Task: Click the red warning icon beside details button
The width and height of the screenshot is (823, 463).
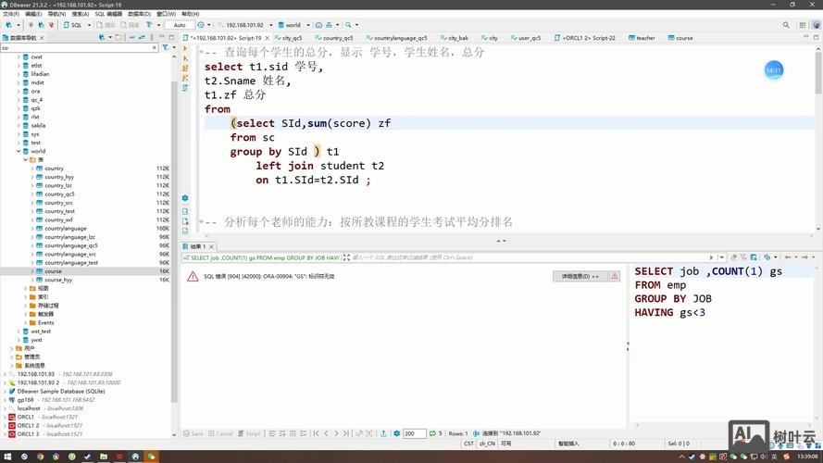Action: (x=614, y=276)
